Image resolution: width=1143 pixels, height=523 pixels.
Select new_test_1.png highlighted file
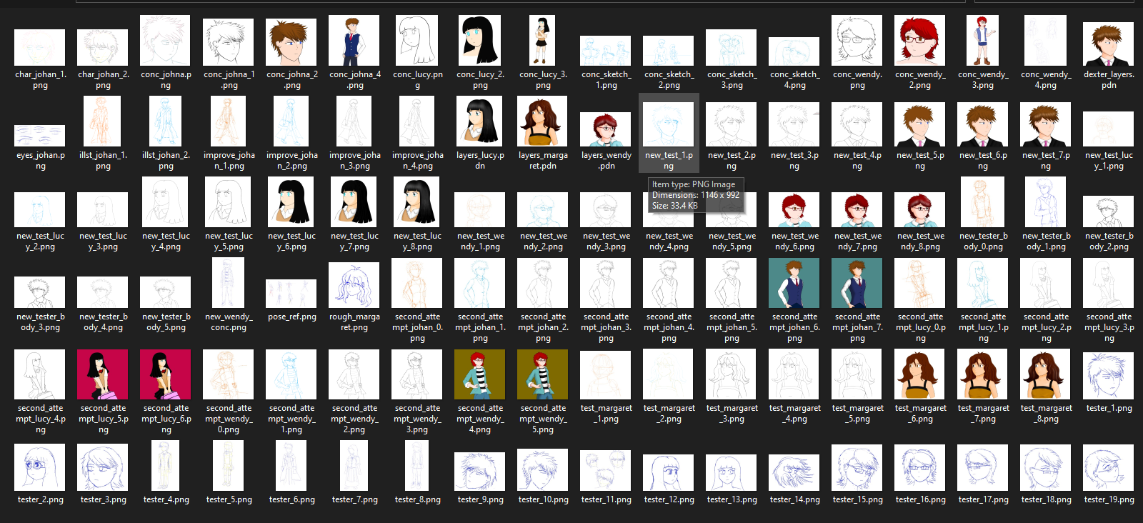point(669,125)
